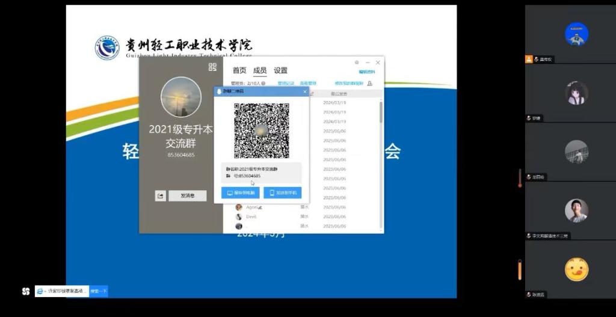Screen dimensions: 616x317
Task: Close the group info window
Action: point(378,63)
